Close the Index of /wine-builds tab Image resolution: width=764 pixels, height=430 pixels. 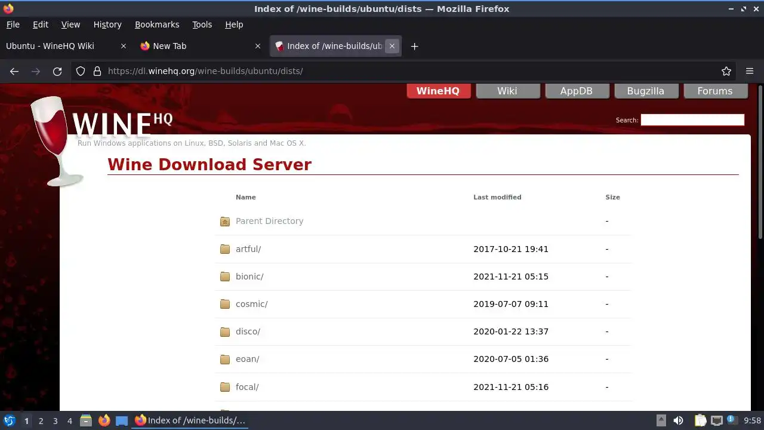pyautogui.click(x=392, y=46)
